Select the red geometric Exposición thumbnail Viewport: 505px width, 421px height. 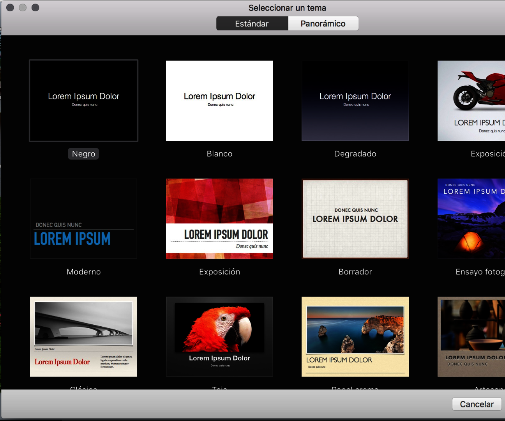tap(219, 219)
